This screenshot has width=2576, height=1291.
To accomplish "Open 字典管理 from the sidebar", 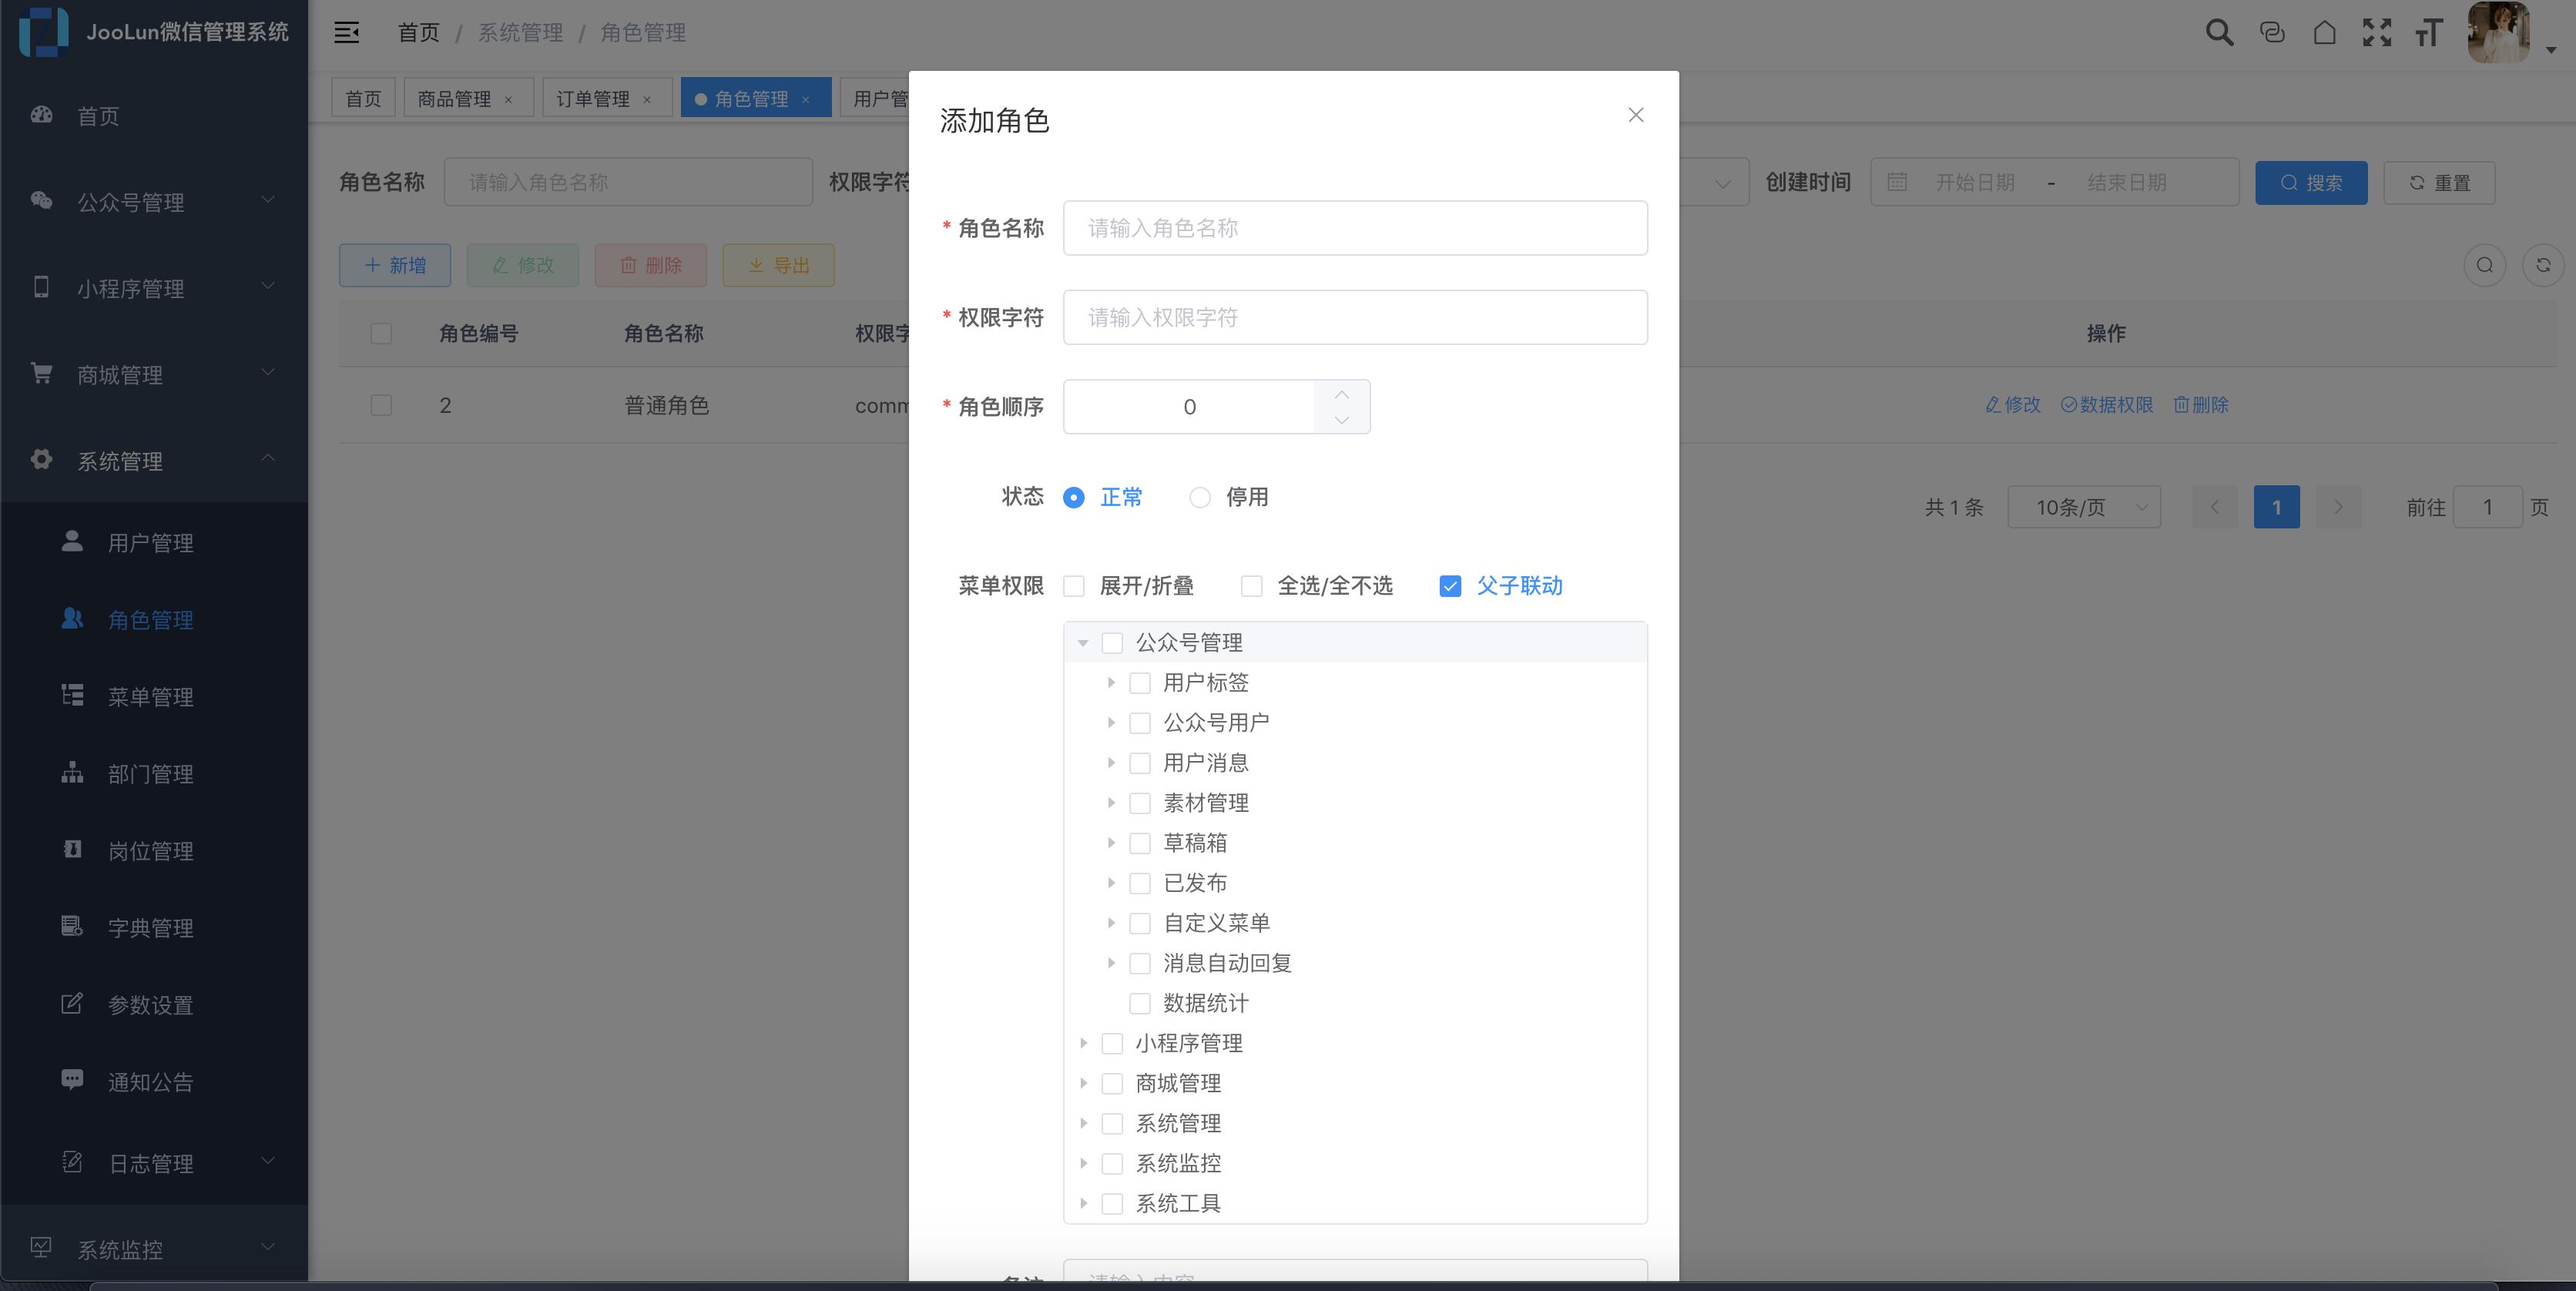I will point(151,927).
